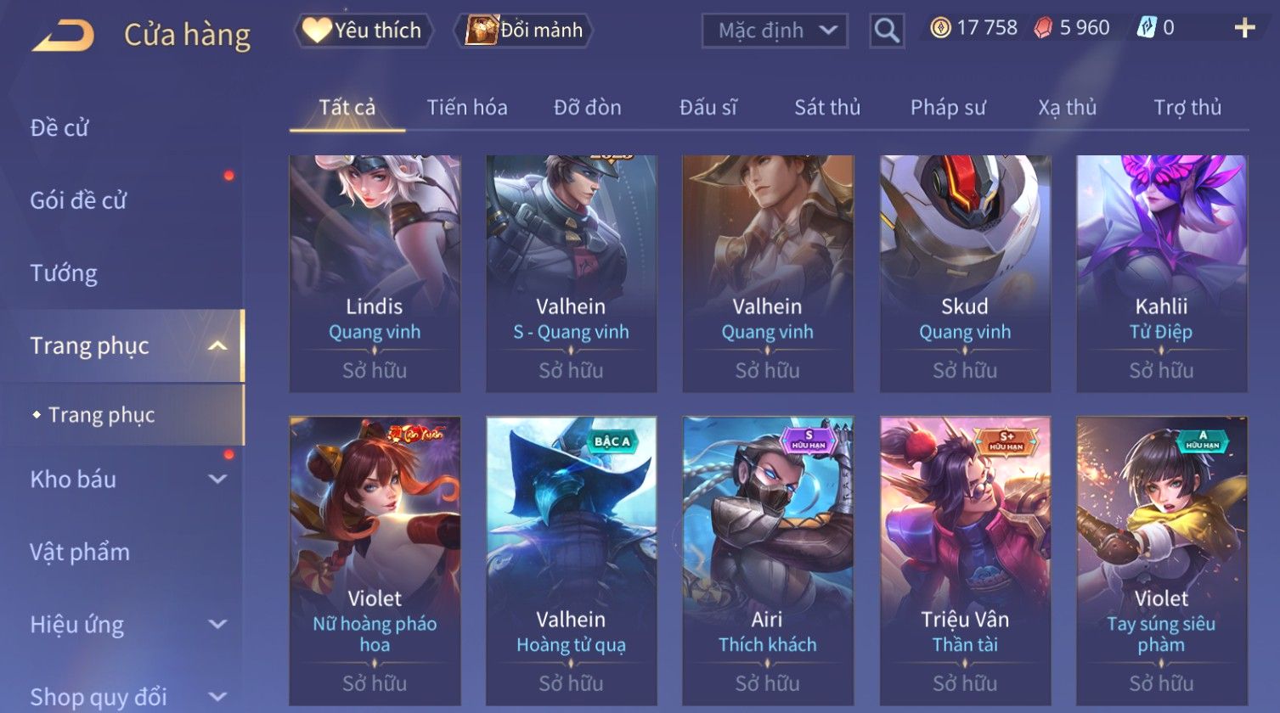Switch to the Pháp sư tab
1280x713 pixels.
click(948, 108)
